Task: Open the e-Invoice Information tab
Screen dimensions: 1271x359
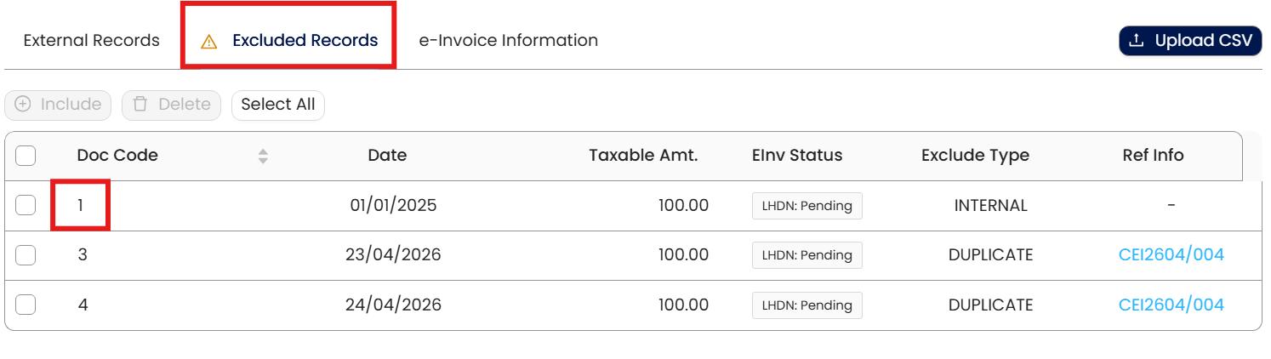Action: (508, 40)
